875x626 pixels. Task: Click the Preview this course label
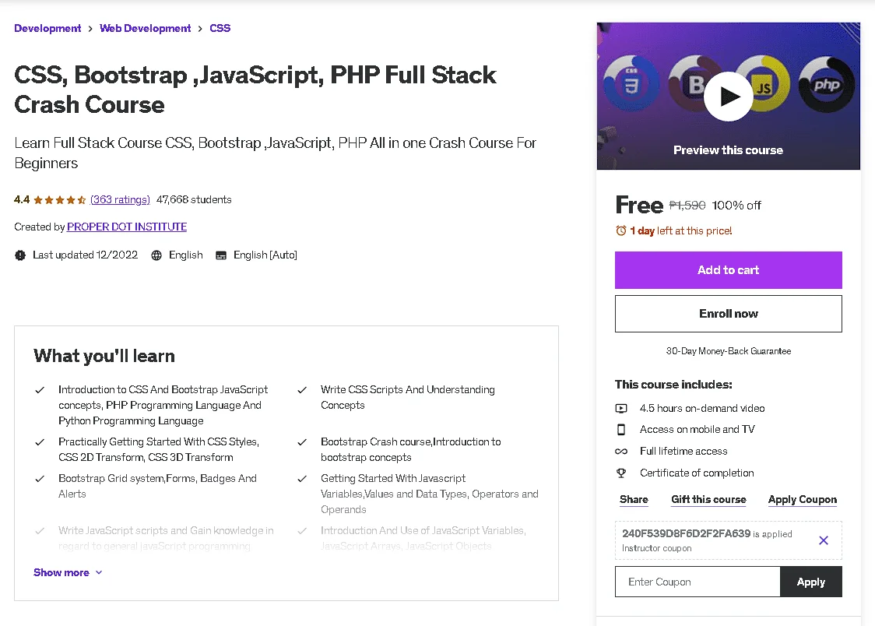pos(728,150)
